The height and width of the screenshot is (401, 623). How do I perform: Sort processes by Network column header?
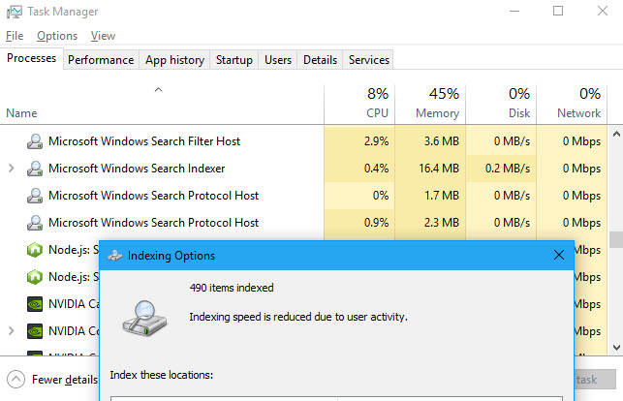click(x=572, y=104)
